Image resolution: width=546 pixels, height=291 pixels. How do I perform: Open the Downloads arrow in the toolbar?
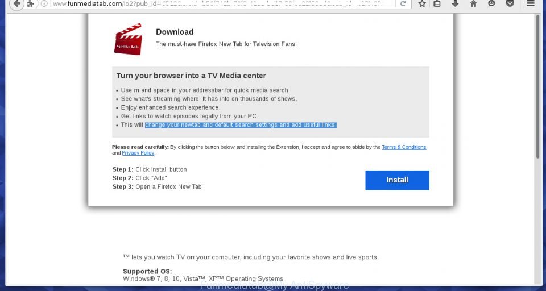pyautogui.click(x=455, y=3)
